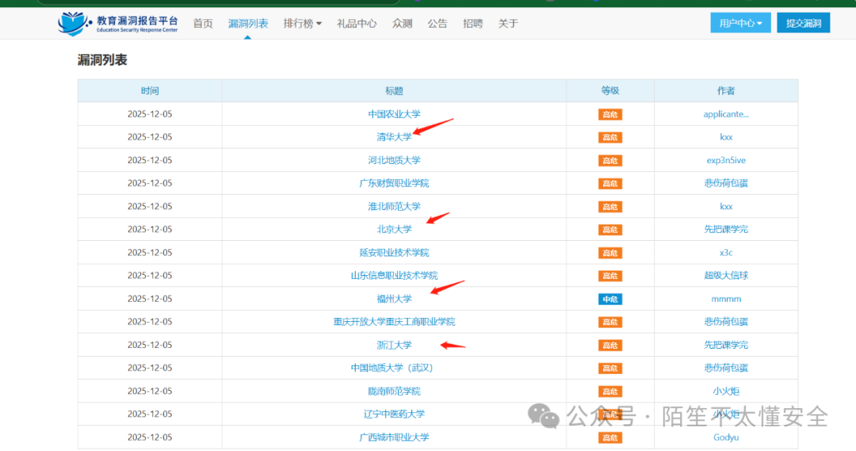View author 悲伤荷包蛋 in 中国地质大学 row
This screenshot has width=856, height=451.
pos(726,368)
